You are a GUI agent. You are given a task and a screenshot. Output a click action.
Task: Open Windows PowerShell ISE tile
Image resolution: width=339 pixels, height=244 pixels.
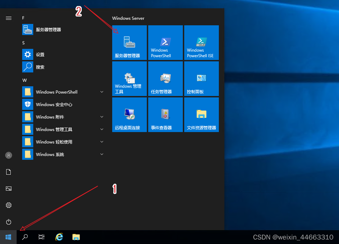point(202,43)
